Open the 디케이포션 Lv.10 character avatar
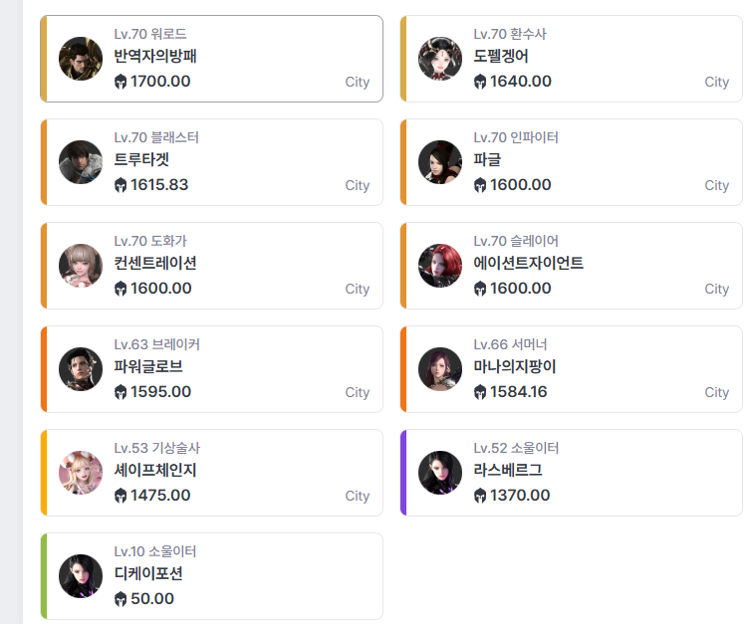Image resolution: width=751 pixels, height=624 pixels. [x=81, y=576]
